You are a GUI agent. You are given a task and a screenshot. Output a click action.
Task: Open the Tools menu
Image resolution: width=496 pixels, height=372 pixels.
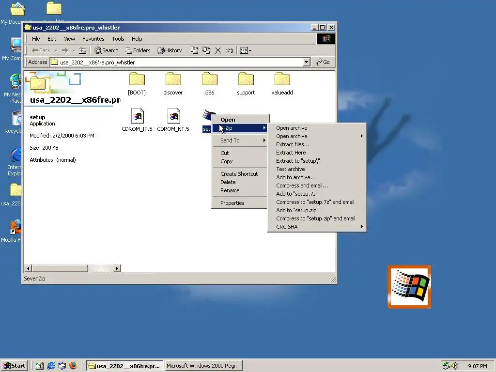118,39
